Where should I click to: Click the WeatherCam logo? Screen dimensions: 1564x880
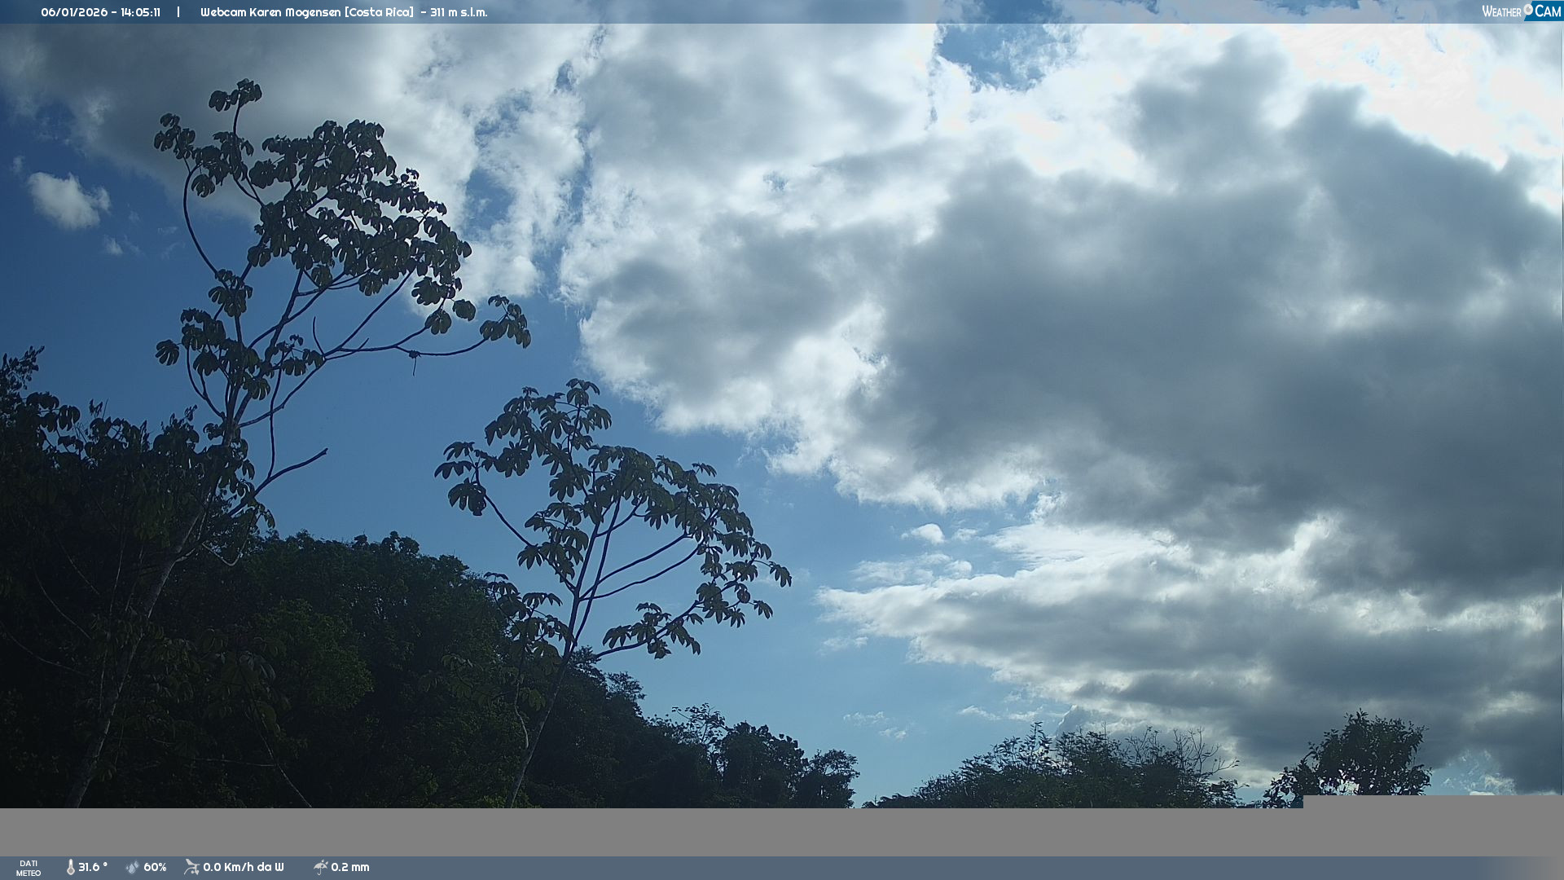point(1521,11)
